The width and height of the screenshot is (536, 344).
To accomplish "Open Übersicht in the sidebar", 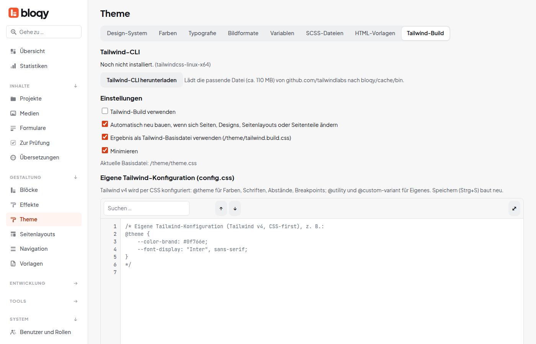I will click(x=44, y=51).
